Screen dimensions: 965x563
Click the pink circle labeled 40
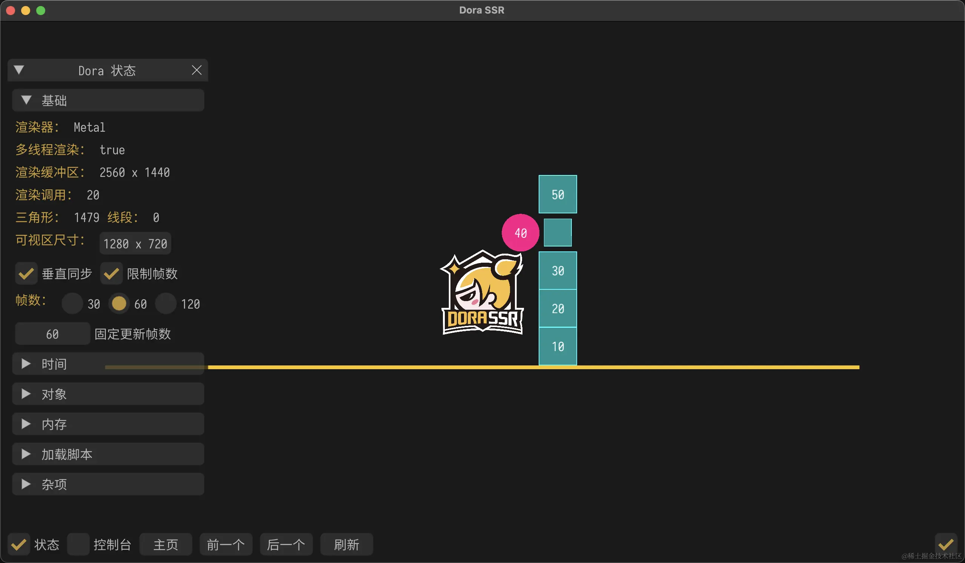coord(520,232)
